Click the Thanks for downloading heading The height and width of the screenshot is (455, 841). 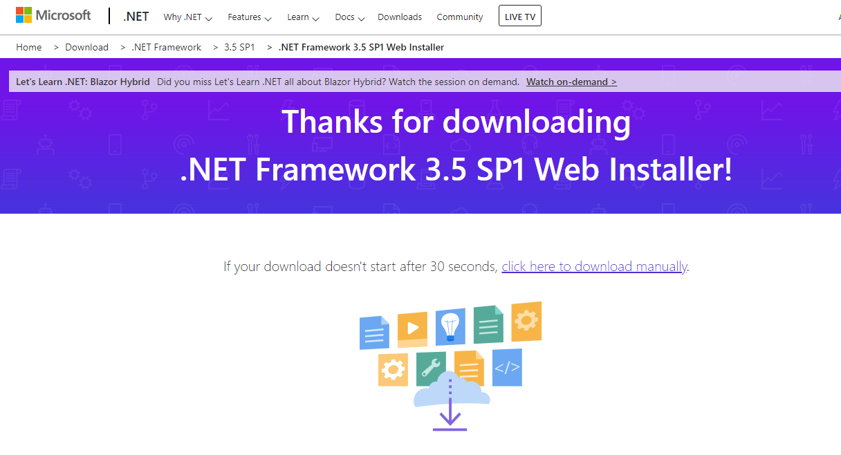pyautogui.click(x=456, y=122)
